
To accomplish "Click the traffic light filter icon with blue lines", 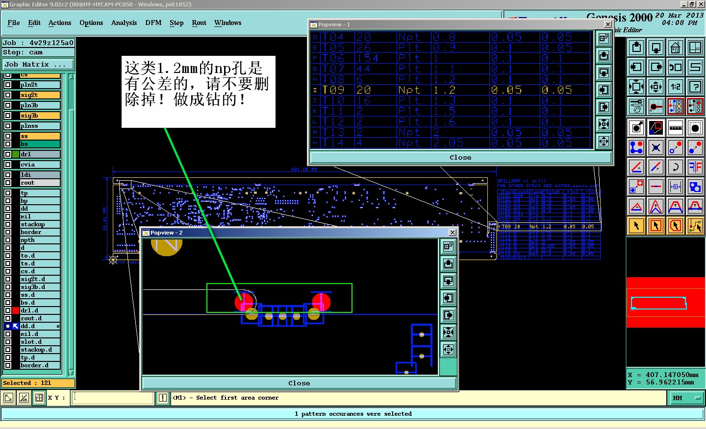I will point(676,106).
